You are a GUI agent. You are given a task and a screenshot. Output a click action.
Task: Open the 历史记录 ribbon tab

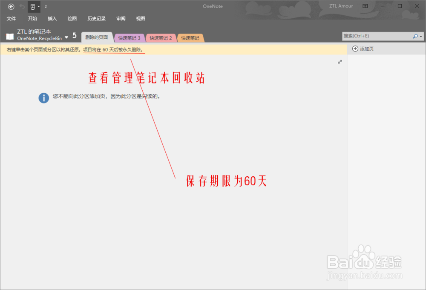coord(96,18)
